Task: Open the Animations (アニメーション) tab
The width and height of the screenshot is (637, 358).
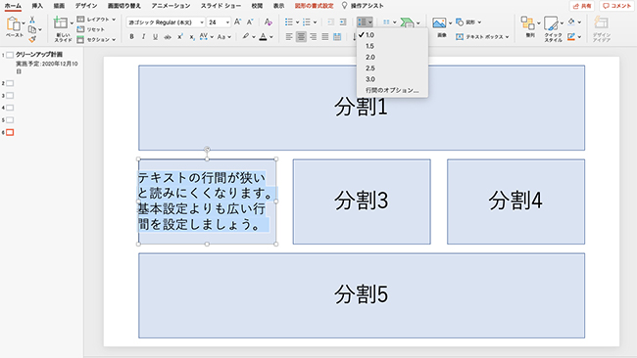Action: 171,6
